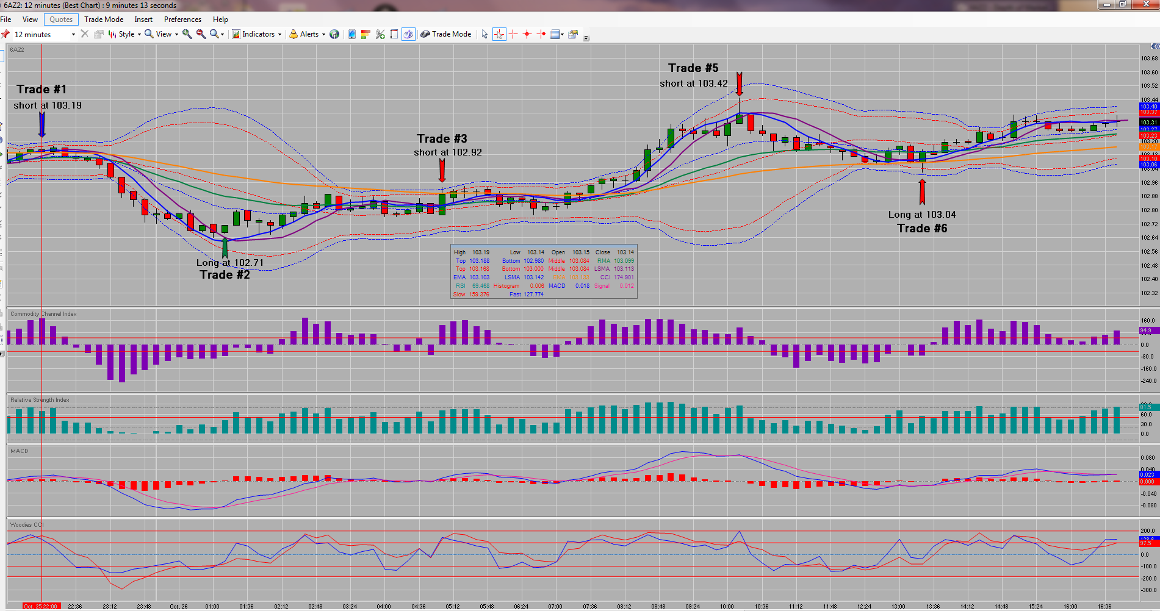Select the 'Trade #1' chart annotation
This screenshot has width=1160, height=611.
point(41,90)
